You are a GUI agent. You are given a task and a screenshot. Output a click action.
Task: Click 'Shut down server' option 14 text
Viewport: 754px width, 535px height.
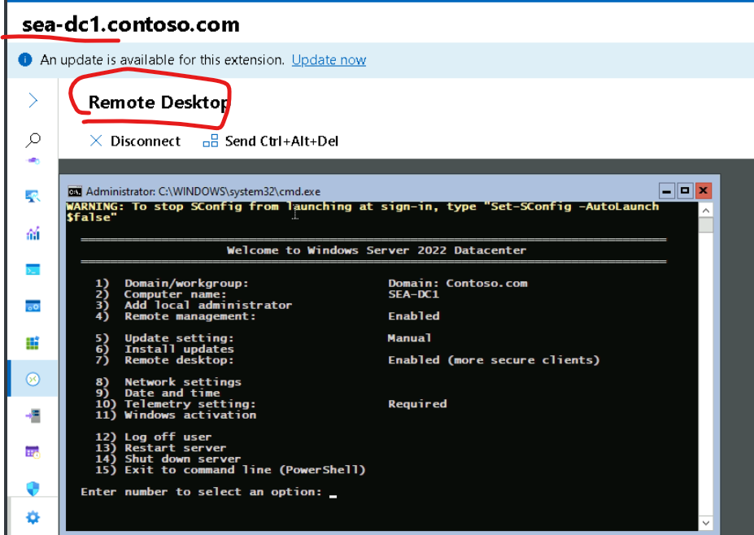(183, 459)
